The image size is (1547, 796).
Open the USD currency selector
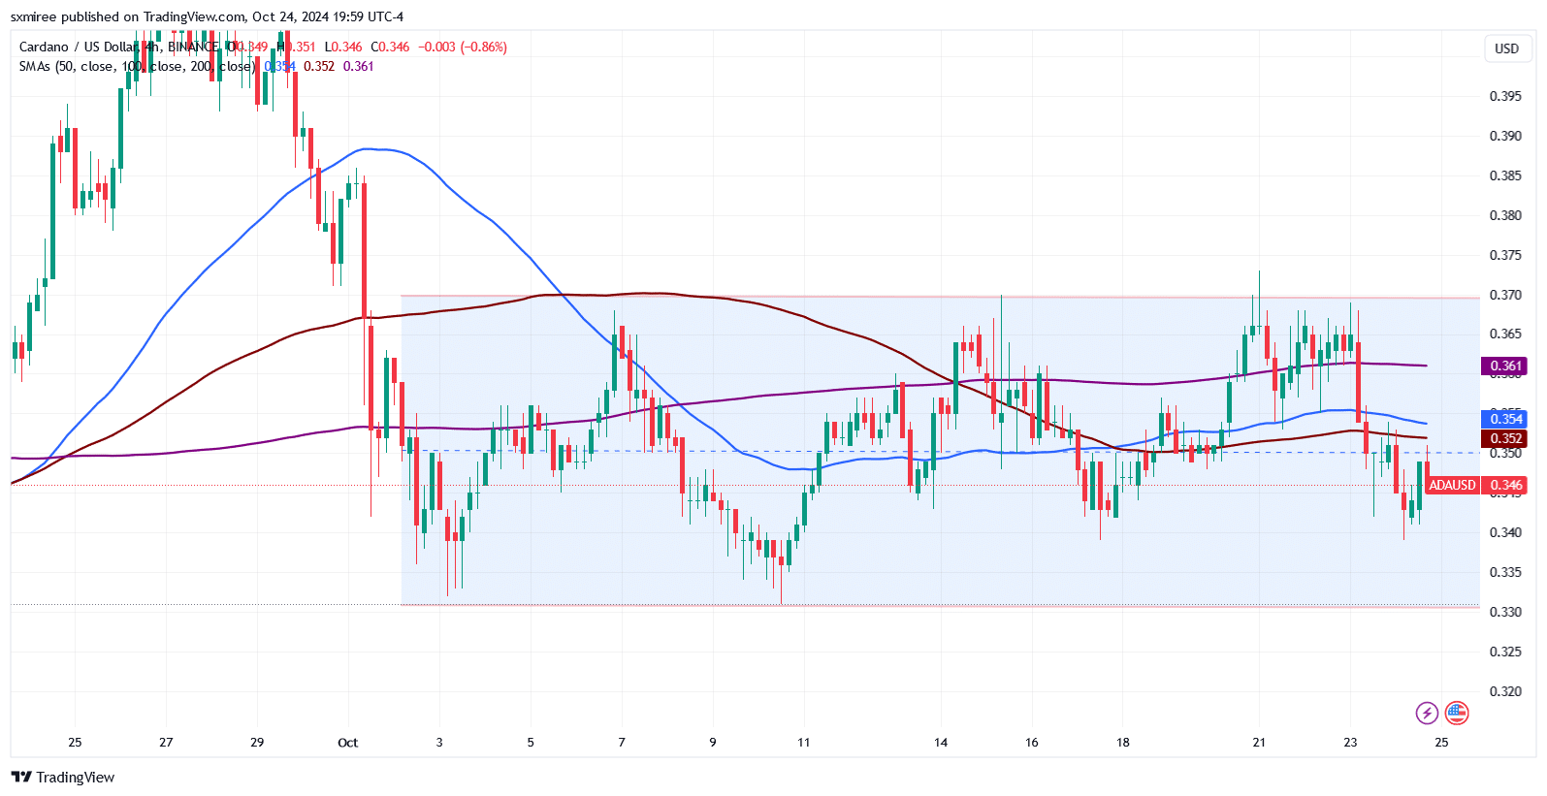click(1506, 48)
